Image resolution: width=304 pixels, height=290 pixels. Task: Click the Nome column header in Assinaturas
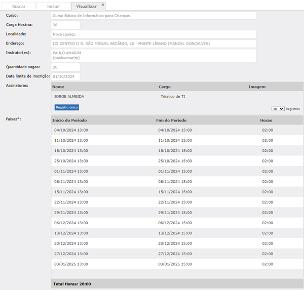tap(58, 87)
